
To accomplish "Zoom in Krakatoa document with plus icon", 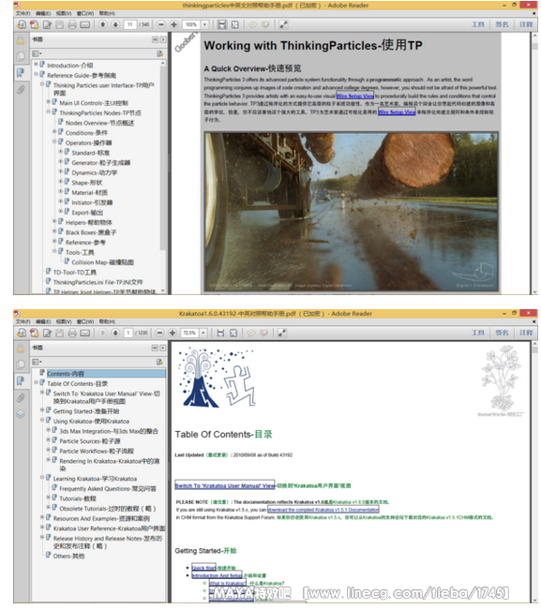I will click(x=173, y=333).
